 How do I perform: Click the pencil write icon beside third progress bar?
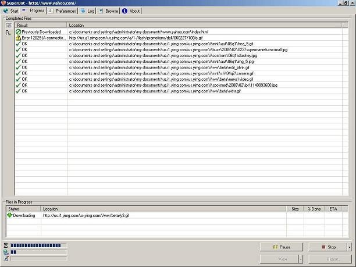point(6,258)
